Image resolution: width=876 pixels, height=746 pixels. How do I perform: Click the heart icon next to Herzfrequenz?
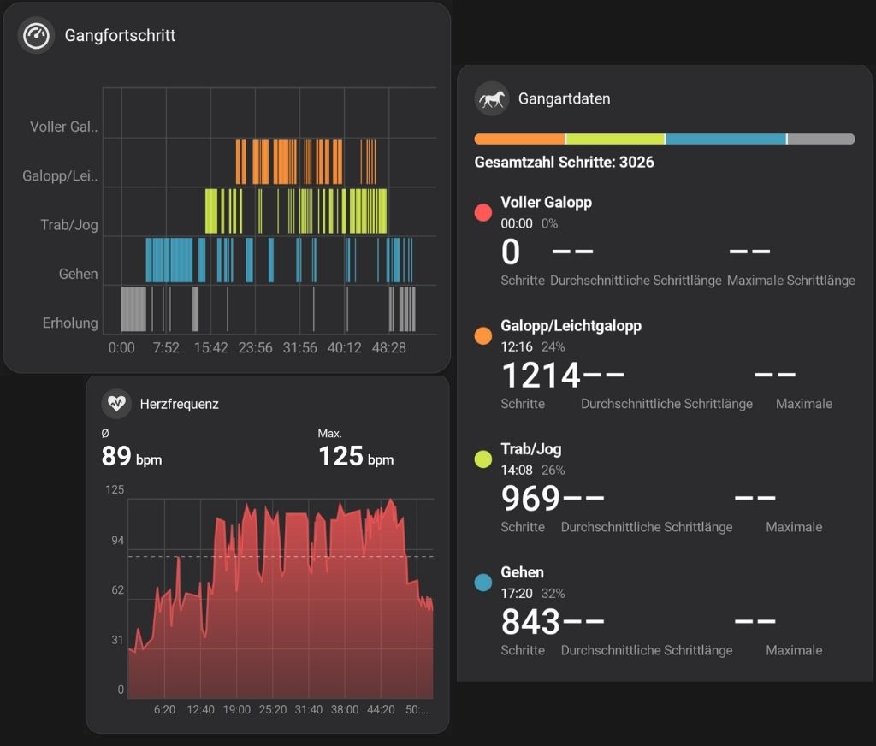pyautogui.click(x=116, y=404)
